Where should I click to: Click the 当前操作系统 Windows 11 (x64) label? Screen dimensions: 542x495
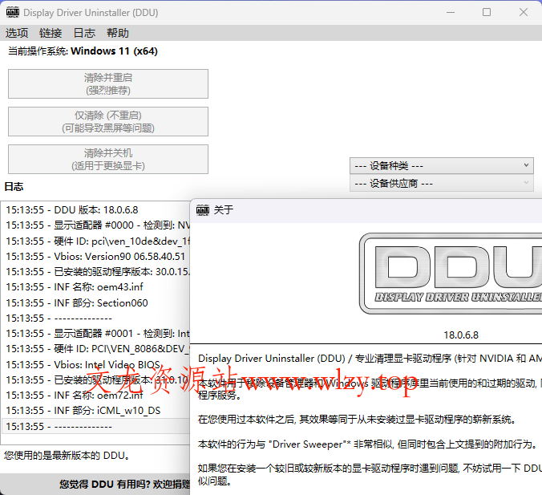tap(83, 51)
